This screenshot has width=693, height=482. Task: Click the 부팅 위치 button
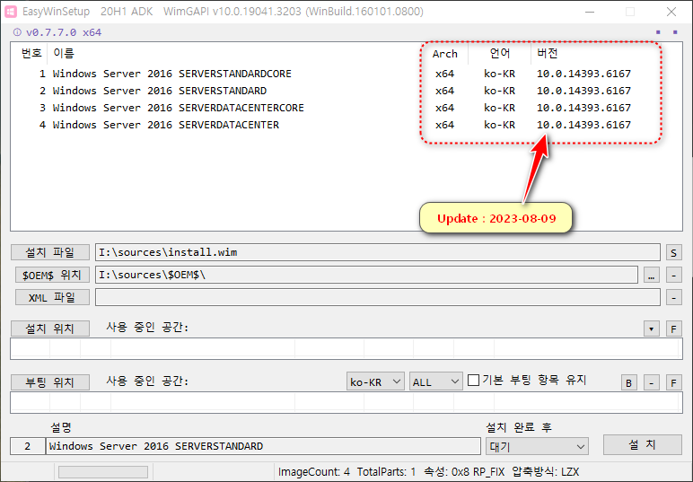[x=50, y=382]
